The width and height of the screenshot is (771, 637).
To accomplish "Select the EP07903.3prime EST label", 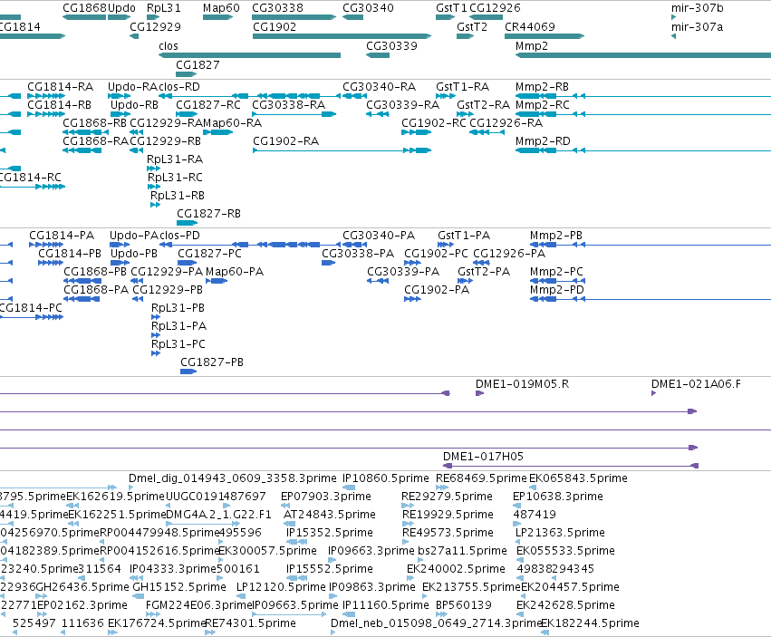I will tap(326, 497).
